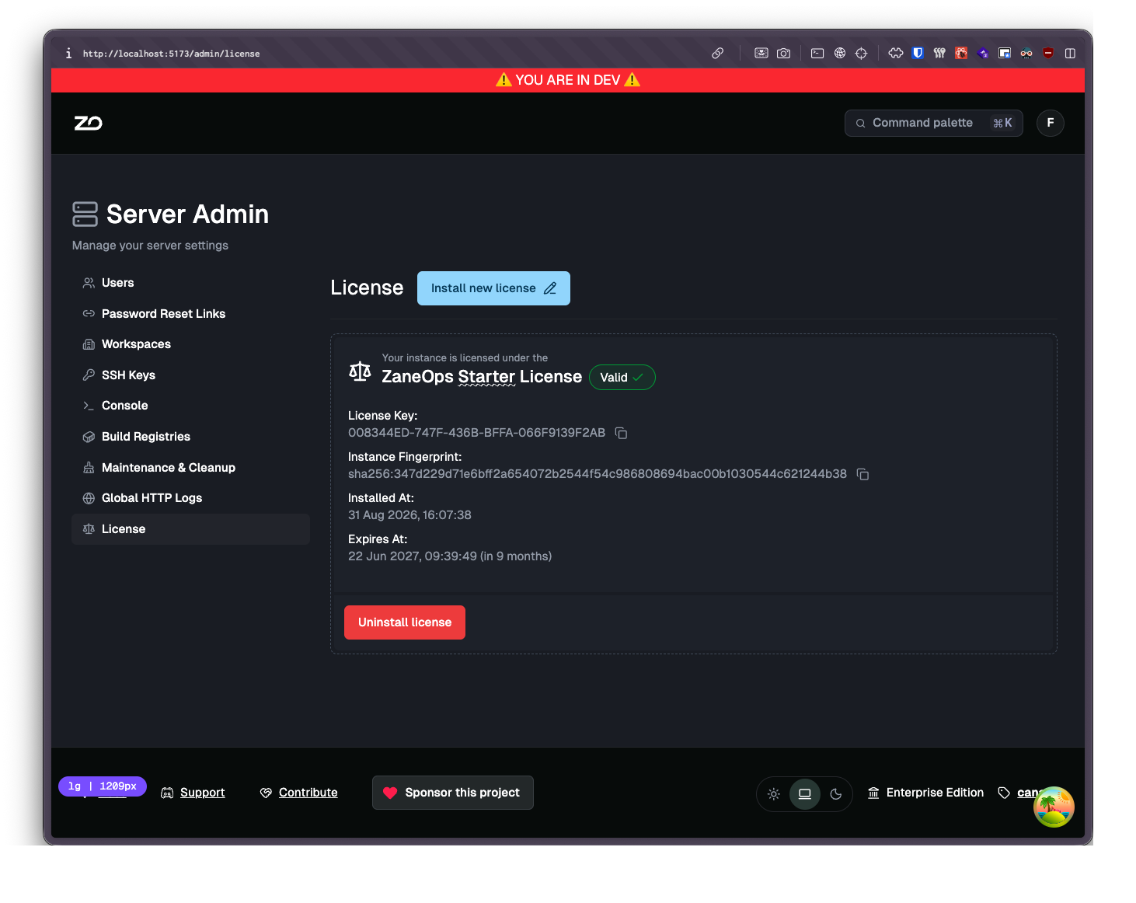Viewport: 1136px width, 903px height.
Task: Open Maintenance & Cleanup page
Action: coord(190,468)
